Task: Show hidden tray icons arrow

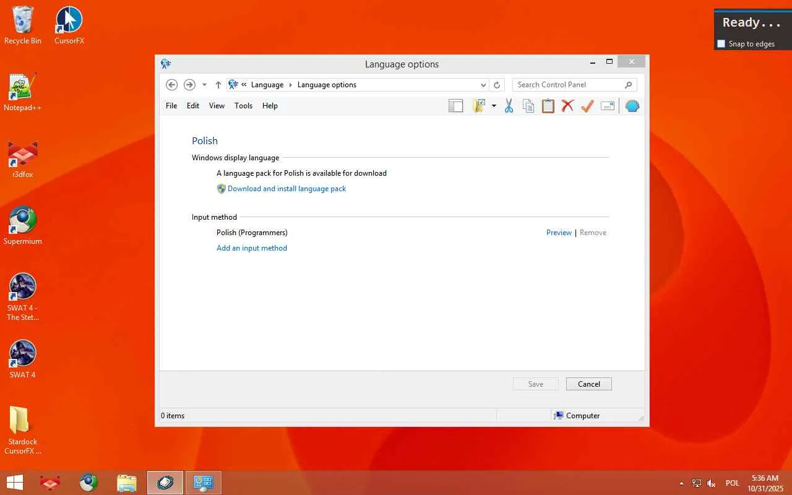Action: [681, 483]
